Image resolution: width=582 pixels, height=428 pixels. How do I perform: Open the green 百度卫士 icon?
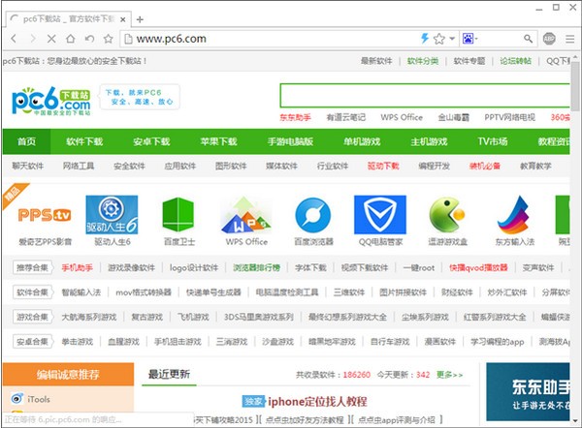[x=178, y=214]
